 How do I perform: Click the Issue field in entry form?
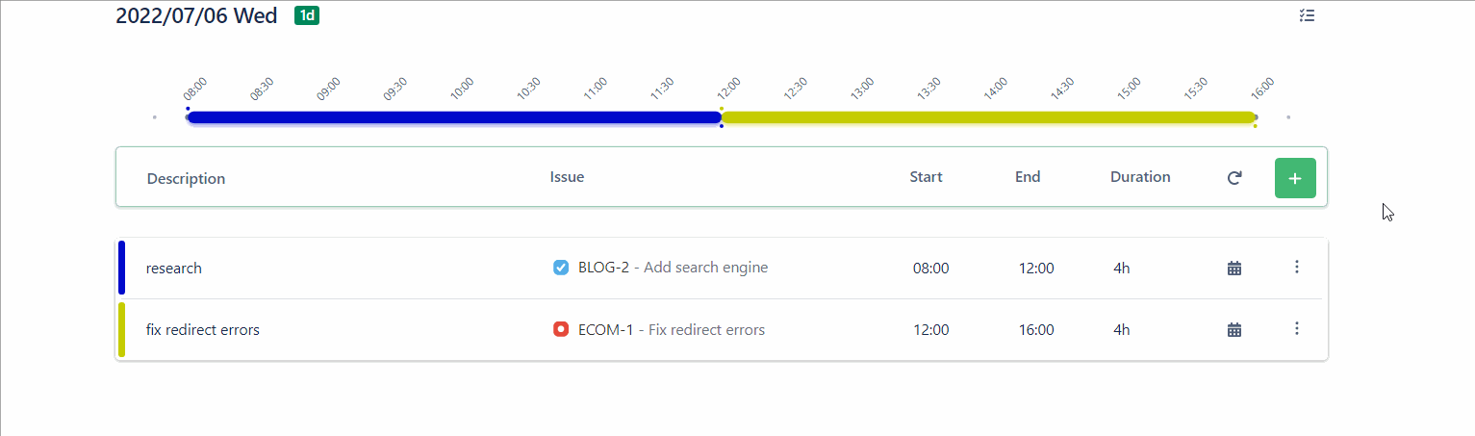coord(712,177)
